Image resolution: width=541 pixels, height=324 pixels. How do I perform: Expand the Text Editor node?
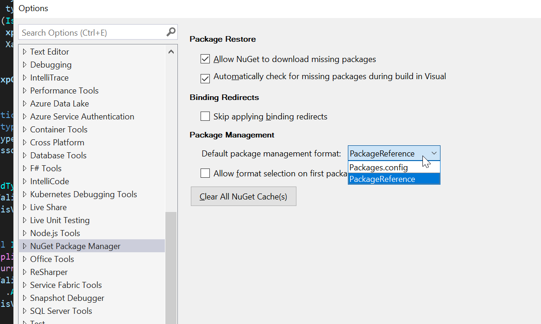coord(25,52)
